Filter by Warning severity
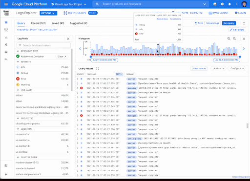 [x=42, y=84]
